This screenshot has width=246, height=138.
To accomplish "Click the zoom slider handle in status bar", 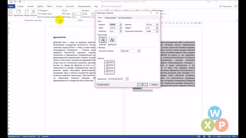I will point(219,136).
